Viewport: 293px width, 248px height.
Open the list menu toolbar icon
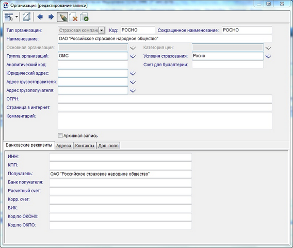(x=9, y=17)
